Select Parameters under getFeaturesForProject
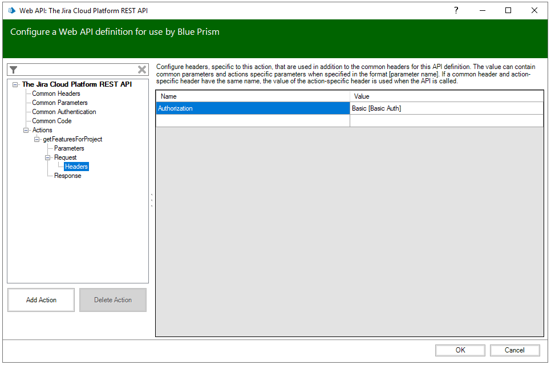The image size is (551, 365). (69, 148)
